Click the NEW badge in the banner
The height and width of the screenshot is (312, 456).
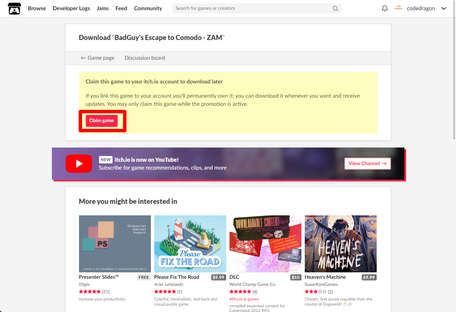point(106,160)
